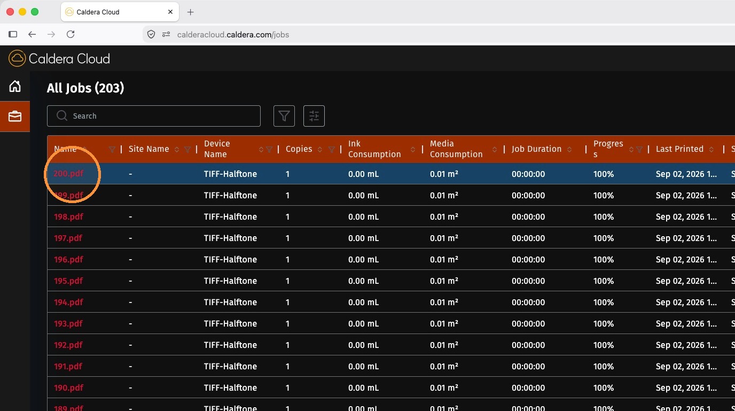Close the Caldera Cloud tab
The height and width of the screenshot is (411, 735).
pos(170,12)
